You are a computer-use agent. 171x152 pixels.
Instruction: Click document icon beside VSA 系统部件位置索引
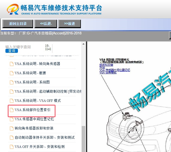[x=12, y=110]
